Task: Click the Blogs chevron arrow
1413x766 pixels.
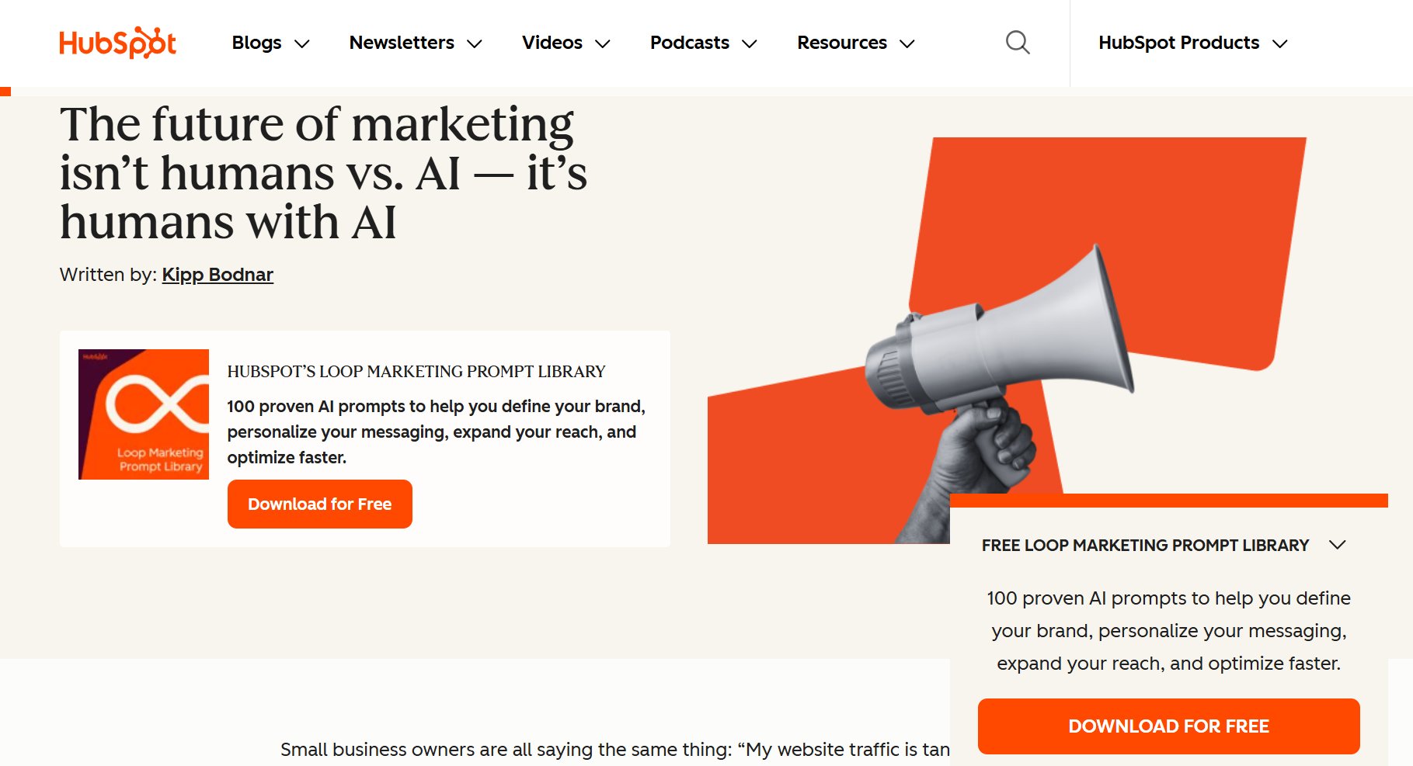Action: click(x=302, y=44)
